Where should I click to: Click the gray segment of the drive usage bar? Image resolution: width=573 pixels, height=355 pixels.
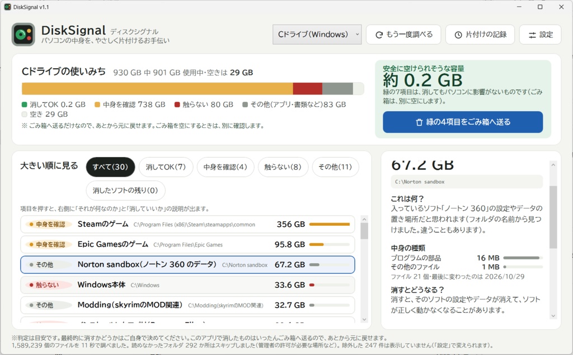[337, 89]
